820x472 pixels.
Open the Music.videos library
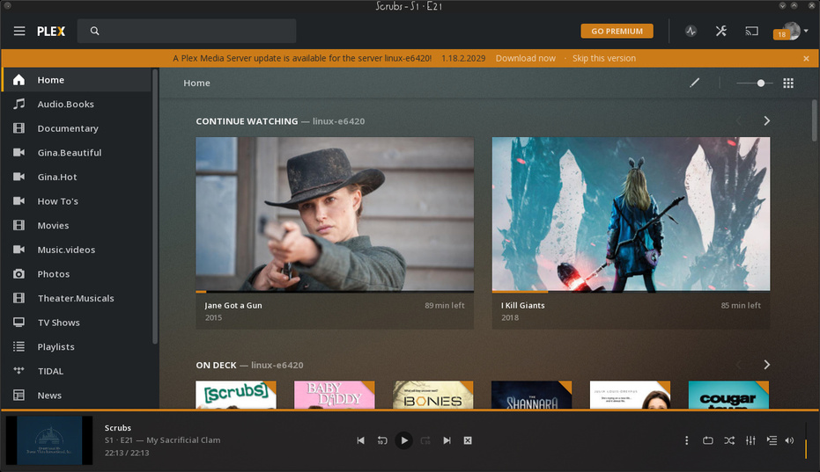coord(77,250)
